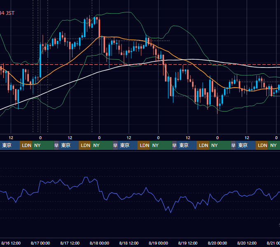Click the 東京 session block for 8/17
The height and width of the screenshot is (247, 280).
click(x=69, y=145)
